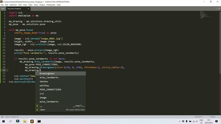The image size is (221, 124).
Task: Click the volume tray icon
Action: click(x=197, y=121)
